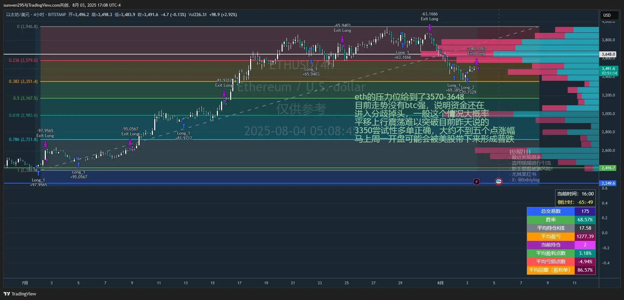Click the Long_2 +70.7329 entry label
The image size is (624, 300).
[468, 90]
